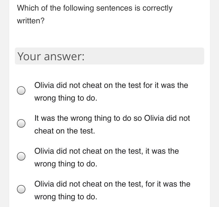Click the answer text 'Olivia did not cheat on the test, for it was'
The height and width of the screenshot is (207, 219).
112,184
